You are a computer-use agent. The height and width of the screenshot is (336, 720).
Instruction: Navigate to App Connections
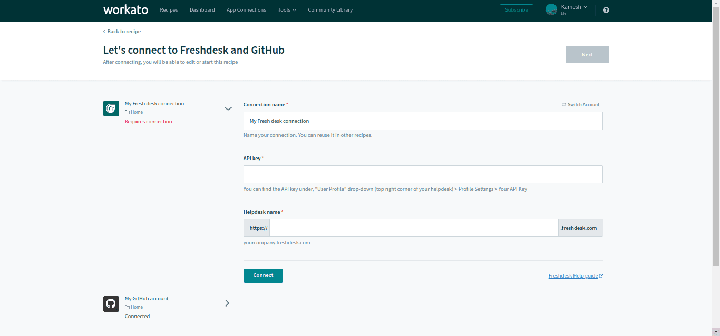coord(246,9)
